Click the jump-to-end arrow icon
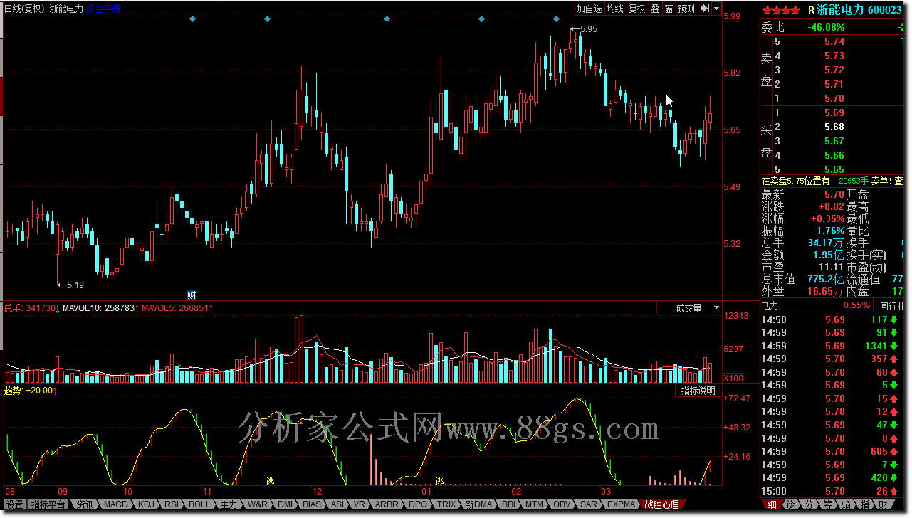 click(x=704, y=9)
